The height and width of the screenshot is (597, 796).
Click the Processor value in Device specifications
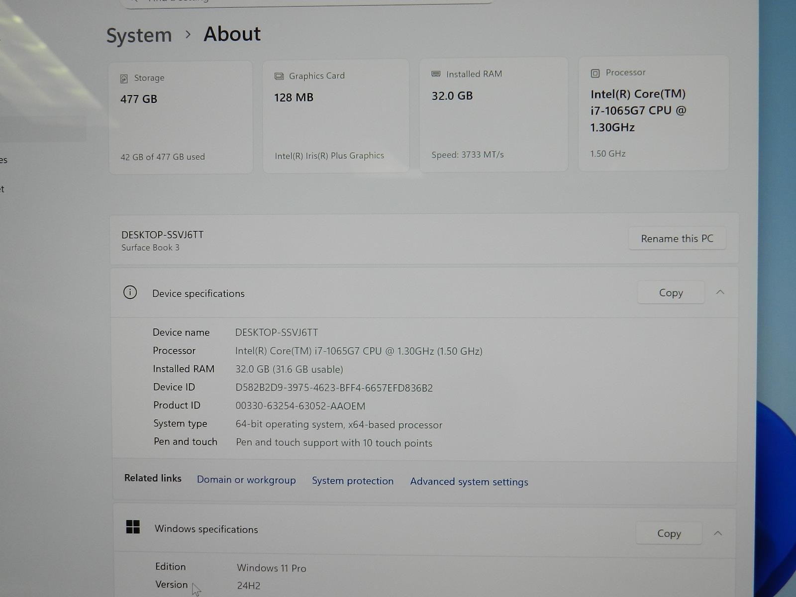coord(359,351)
